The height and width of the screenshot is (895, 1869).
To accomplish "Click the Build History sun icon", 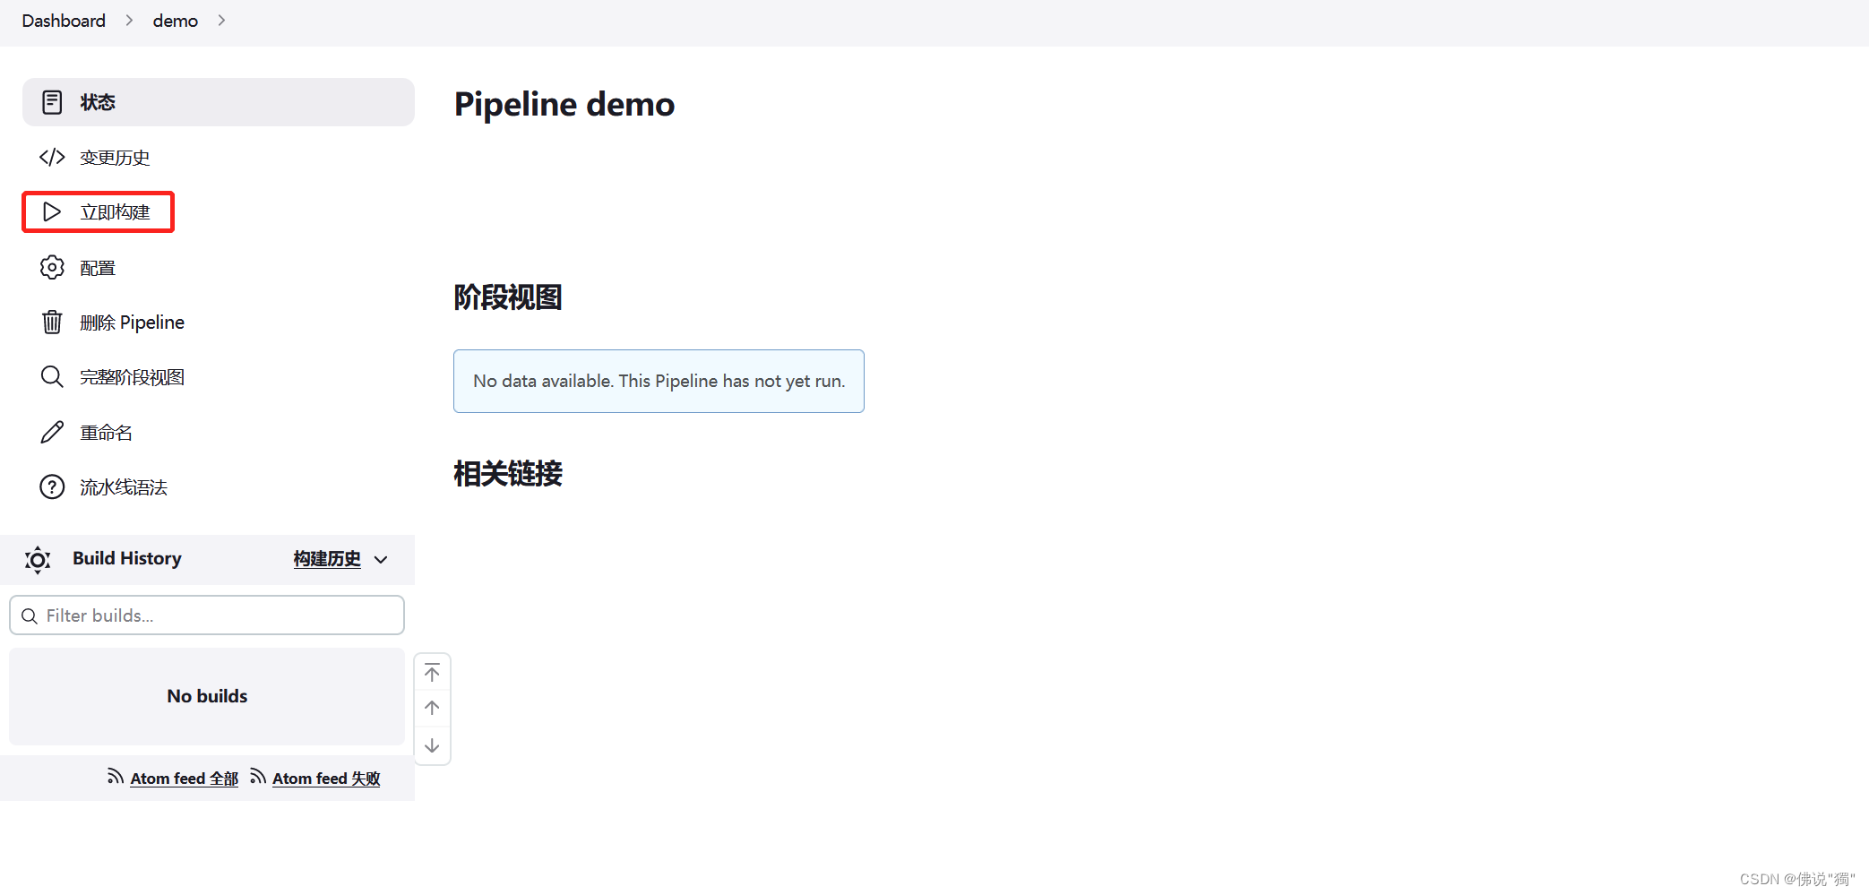I will [x=38, y=560].
